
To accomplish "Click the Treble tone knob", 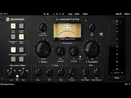I will 61,72.
